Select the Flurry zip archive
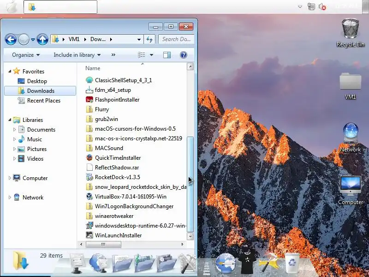This screenshot has width=369, height=277. 101,109
